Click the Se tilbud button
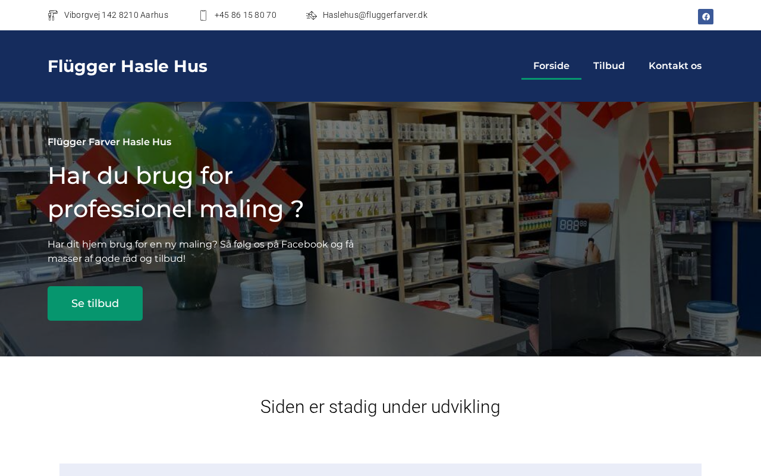Screen dimensions: 761x476 (95, 303)
